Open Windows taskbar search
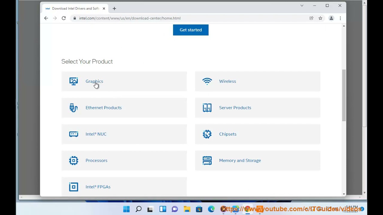The height and width of the screenshot is (215, 383). (x=139, y=209)
